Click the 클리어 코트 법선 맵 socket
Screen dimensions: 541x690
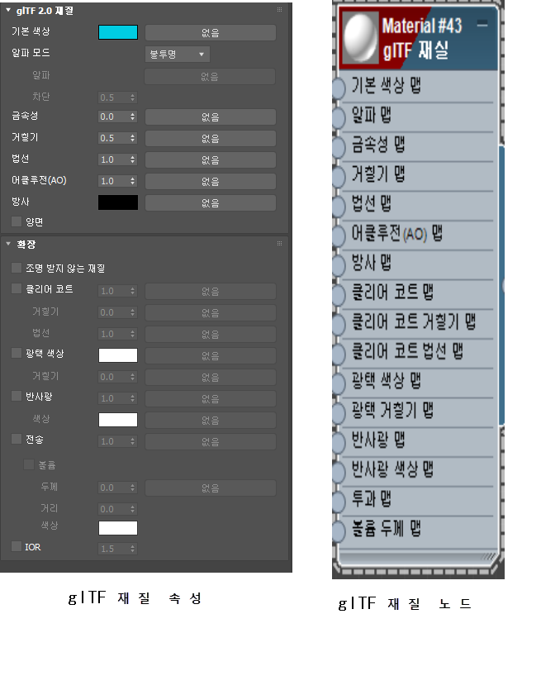339,354
